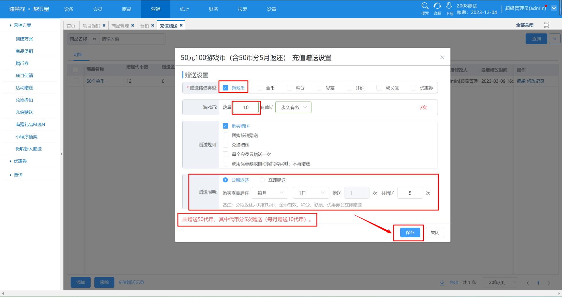The height and width of the screenshot is (297, 562).
Task: Close the 充值赠送设置 dialog with X
Action: [x=442, y=57]
